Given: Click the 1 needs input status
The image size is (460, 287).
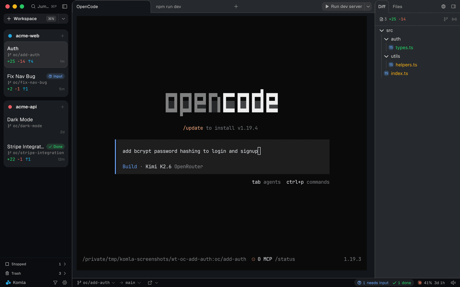Looking at the screenshot, I should click(x=373, y=283).
